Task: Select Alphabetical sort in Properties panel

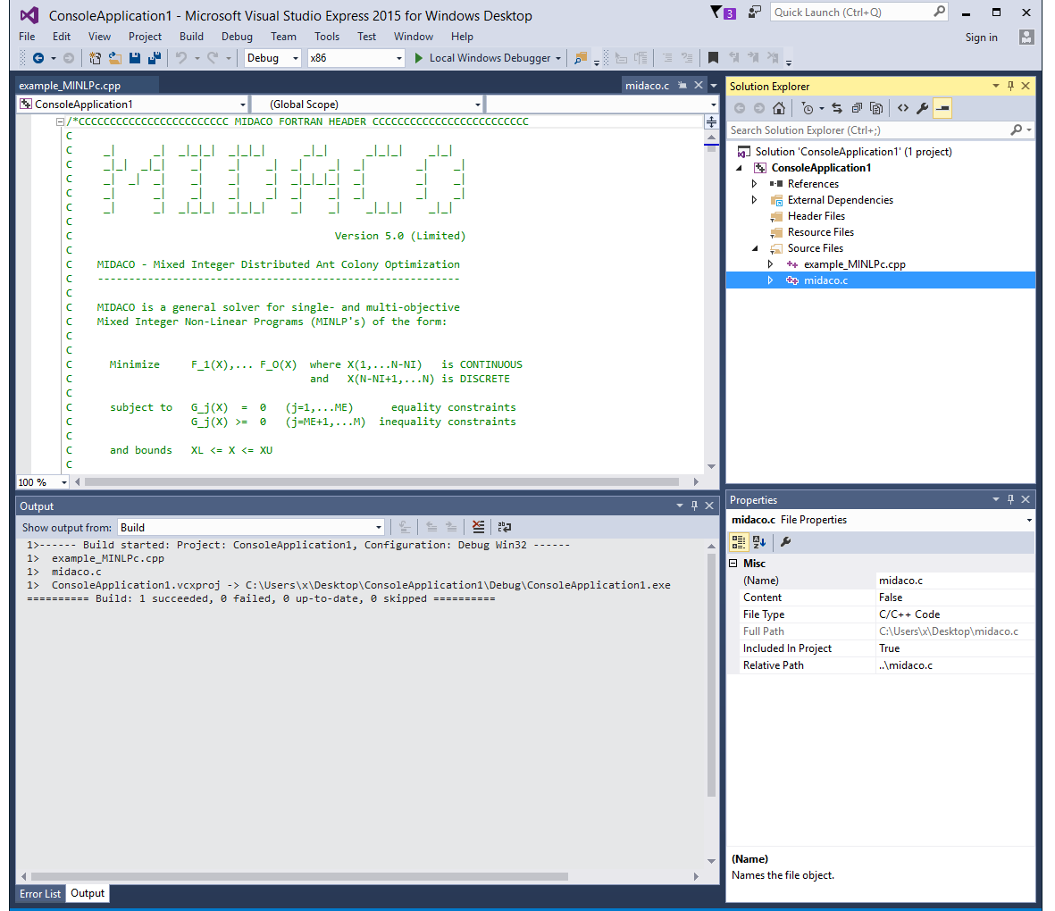Action: click(759, 541)
